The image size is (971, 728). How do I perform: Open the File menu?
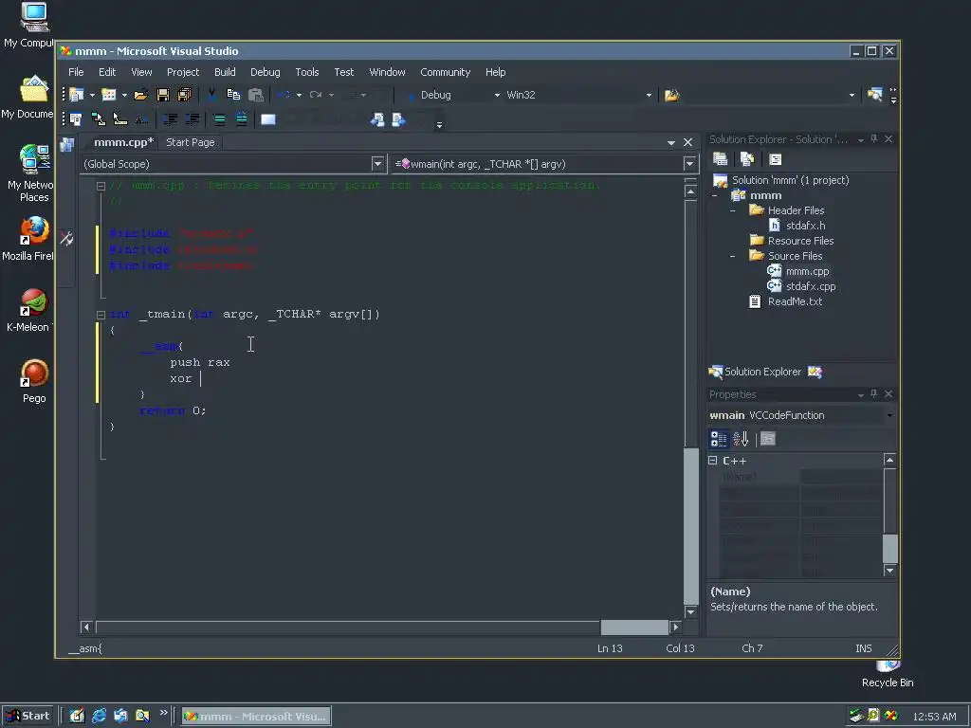click(76, 72)
